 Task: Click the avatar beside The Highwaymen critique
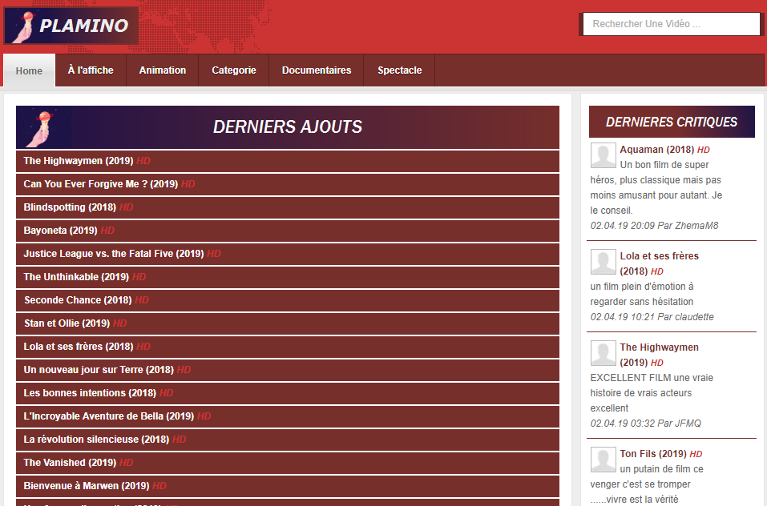(604, 353)
